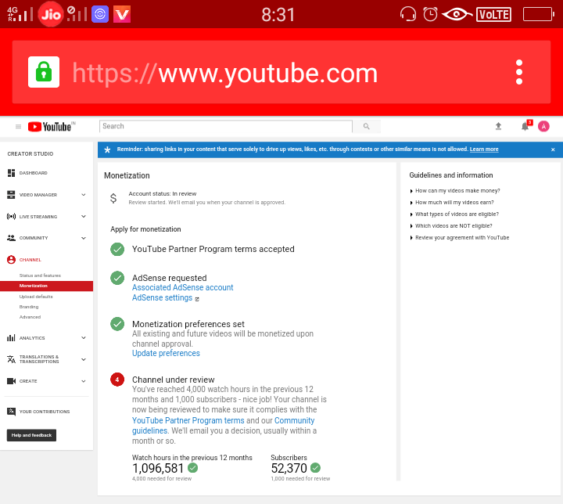Click the Dashboard grid icon
This screenshot has width=563, height=504.
(x=11, y=173)
